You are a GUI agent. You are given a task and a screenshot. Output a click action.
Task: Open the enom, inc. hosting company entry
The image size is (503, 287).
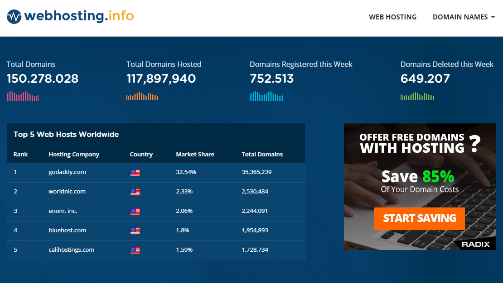pos(63,211)
